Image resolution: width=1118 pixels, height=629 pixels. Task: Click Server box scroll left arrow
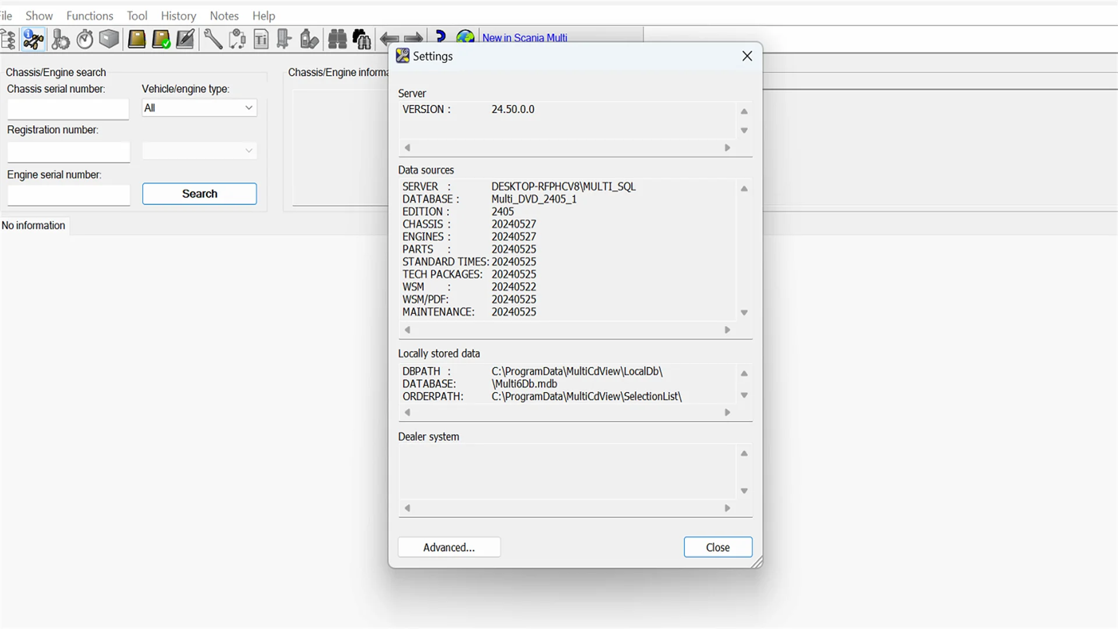(408, 147)
